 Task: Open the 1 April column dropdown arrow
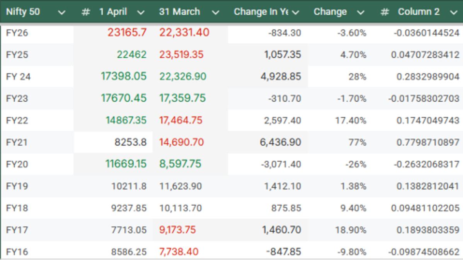click(141, 12)
